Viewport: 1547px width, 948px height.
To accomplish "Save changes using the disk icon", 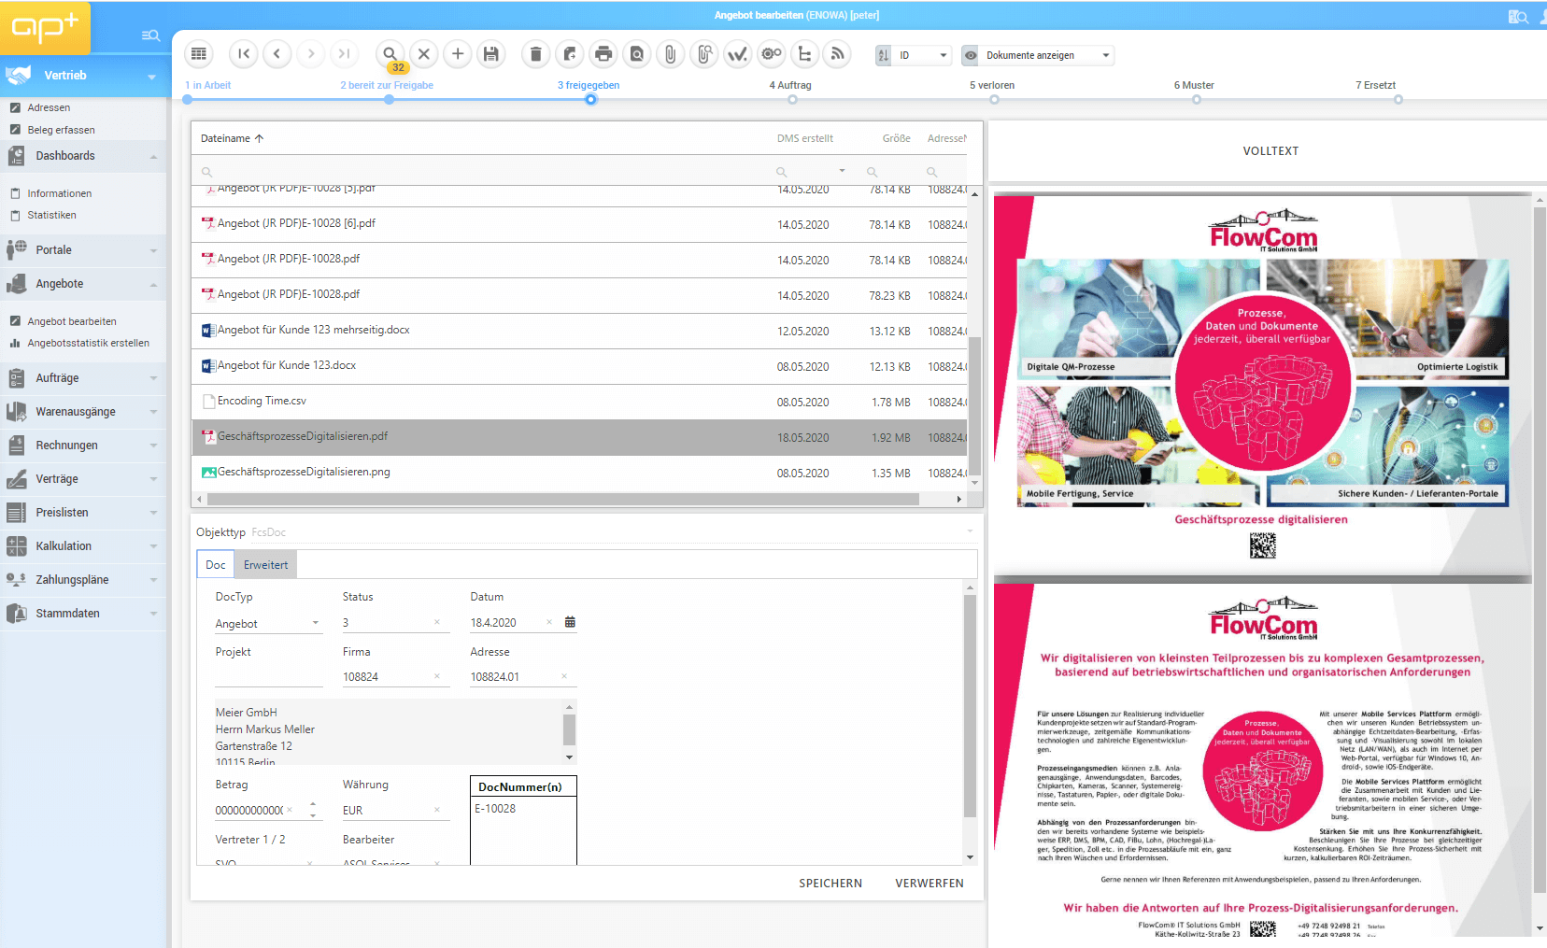I will click(490, 54).
